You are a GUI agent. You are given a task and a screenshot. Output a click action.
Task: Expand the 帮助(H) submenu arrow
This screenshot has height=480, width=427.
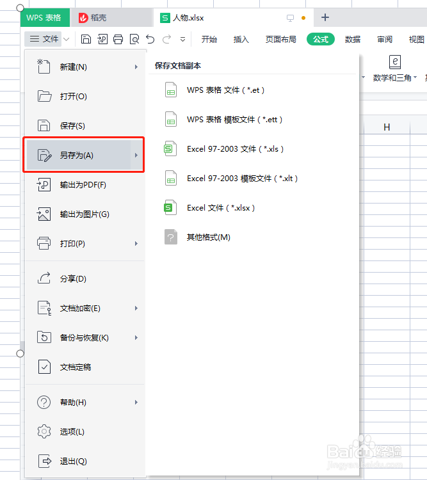pos(136,402)
